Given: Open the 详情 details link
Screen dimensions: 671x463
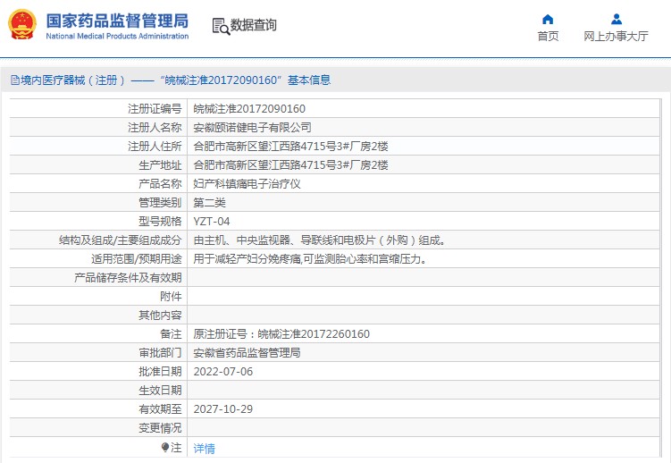Looking at the screenshot, I should (204, 448).
